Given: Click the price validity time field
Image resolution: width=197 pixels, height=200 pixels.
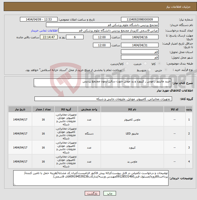Looking at the screenshot, I should [x=102, y=45].
